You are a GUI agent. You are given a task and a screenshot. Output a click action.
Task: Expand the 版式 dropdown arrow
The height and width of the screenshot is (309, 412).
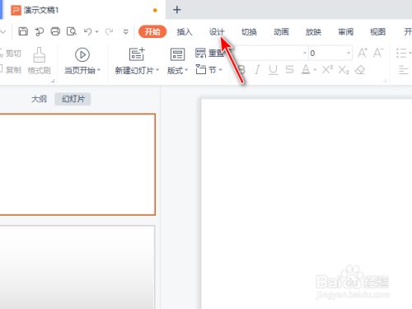tap(186, 70)
